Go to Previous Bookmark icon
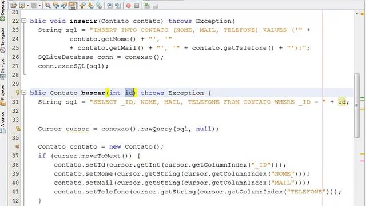 click(x=82, y=5)
